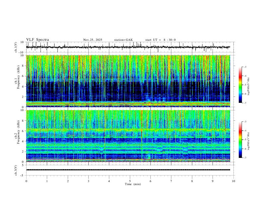The width and height of the screenshot is (263, 203).
Task: Click the time axis tick label '5'
Action: pyautogui.click(x=130, y=181)
